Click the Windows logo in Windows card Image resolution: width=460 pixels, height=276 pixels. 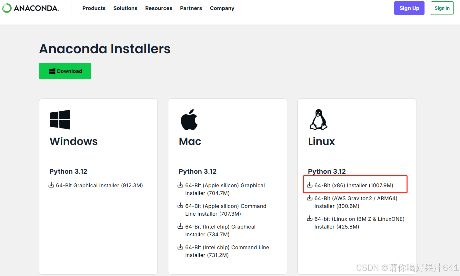pos(60,119)
